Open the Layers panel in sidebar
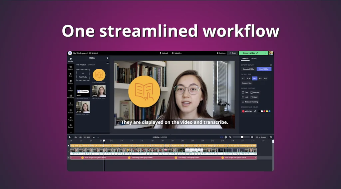The height and width of the screenshot is (189, 341). 71,68
